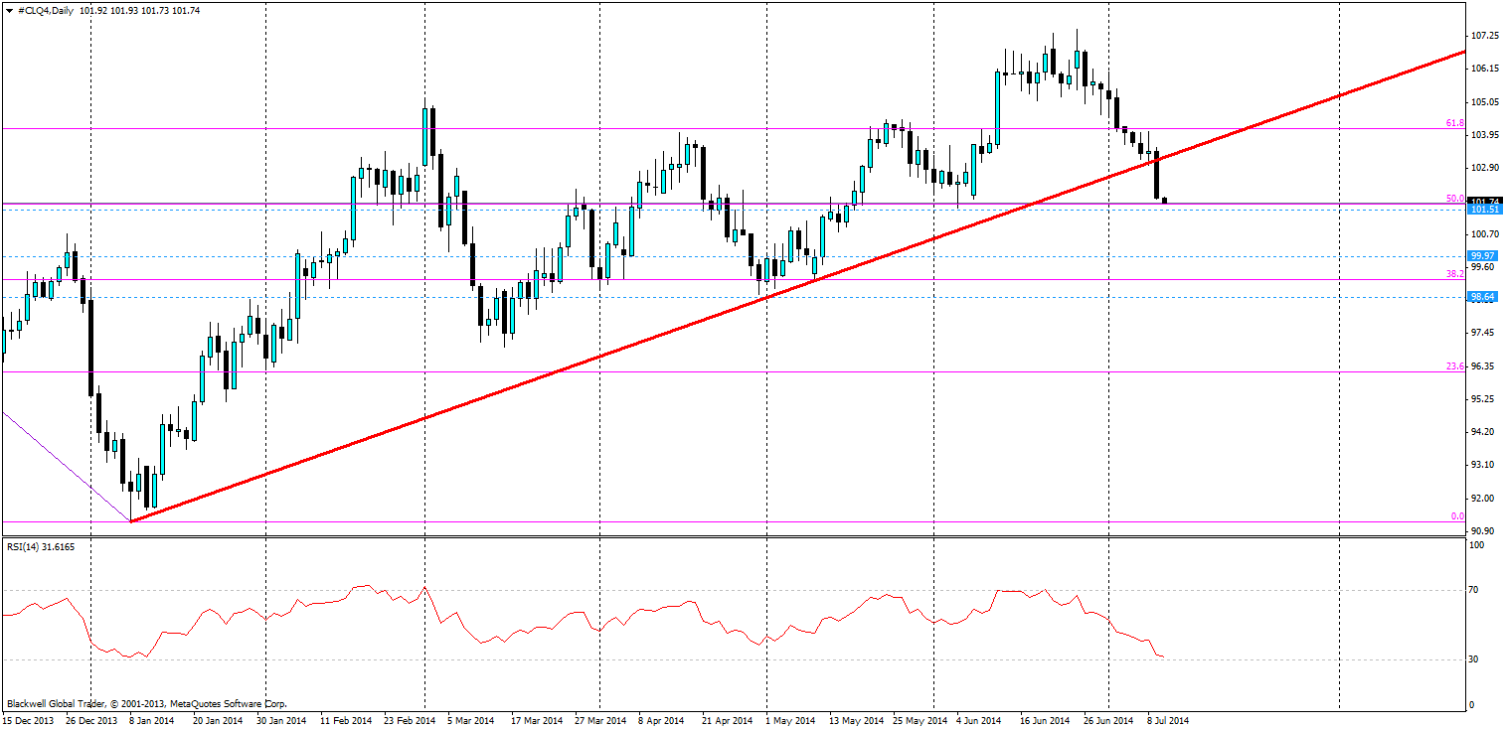The image size is (1505, 729).
Task: Select the red ascending trend line
Action: pyautogui.click(x=797, y=286)
